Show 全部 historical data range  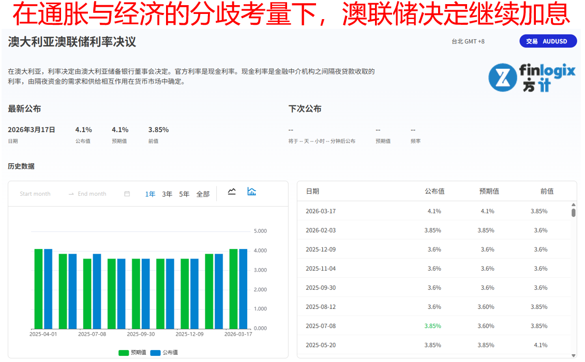[203, 194]
